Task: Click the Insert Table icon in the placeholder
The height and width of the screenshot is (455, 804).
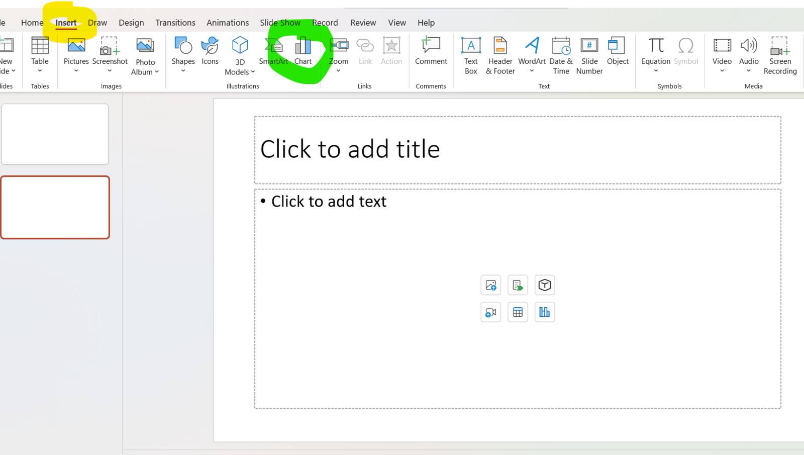Action: pyautogui.click(x=518, y=312)
